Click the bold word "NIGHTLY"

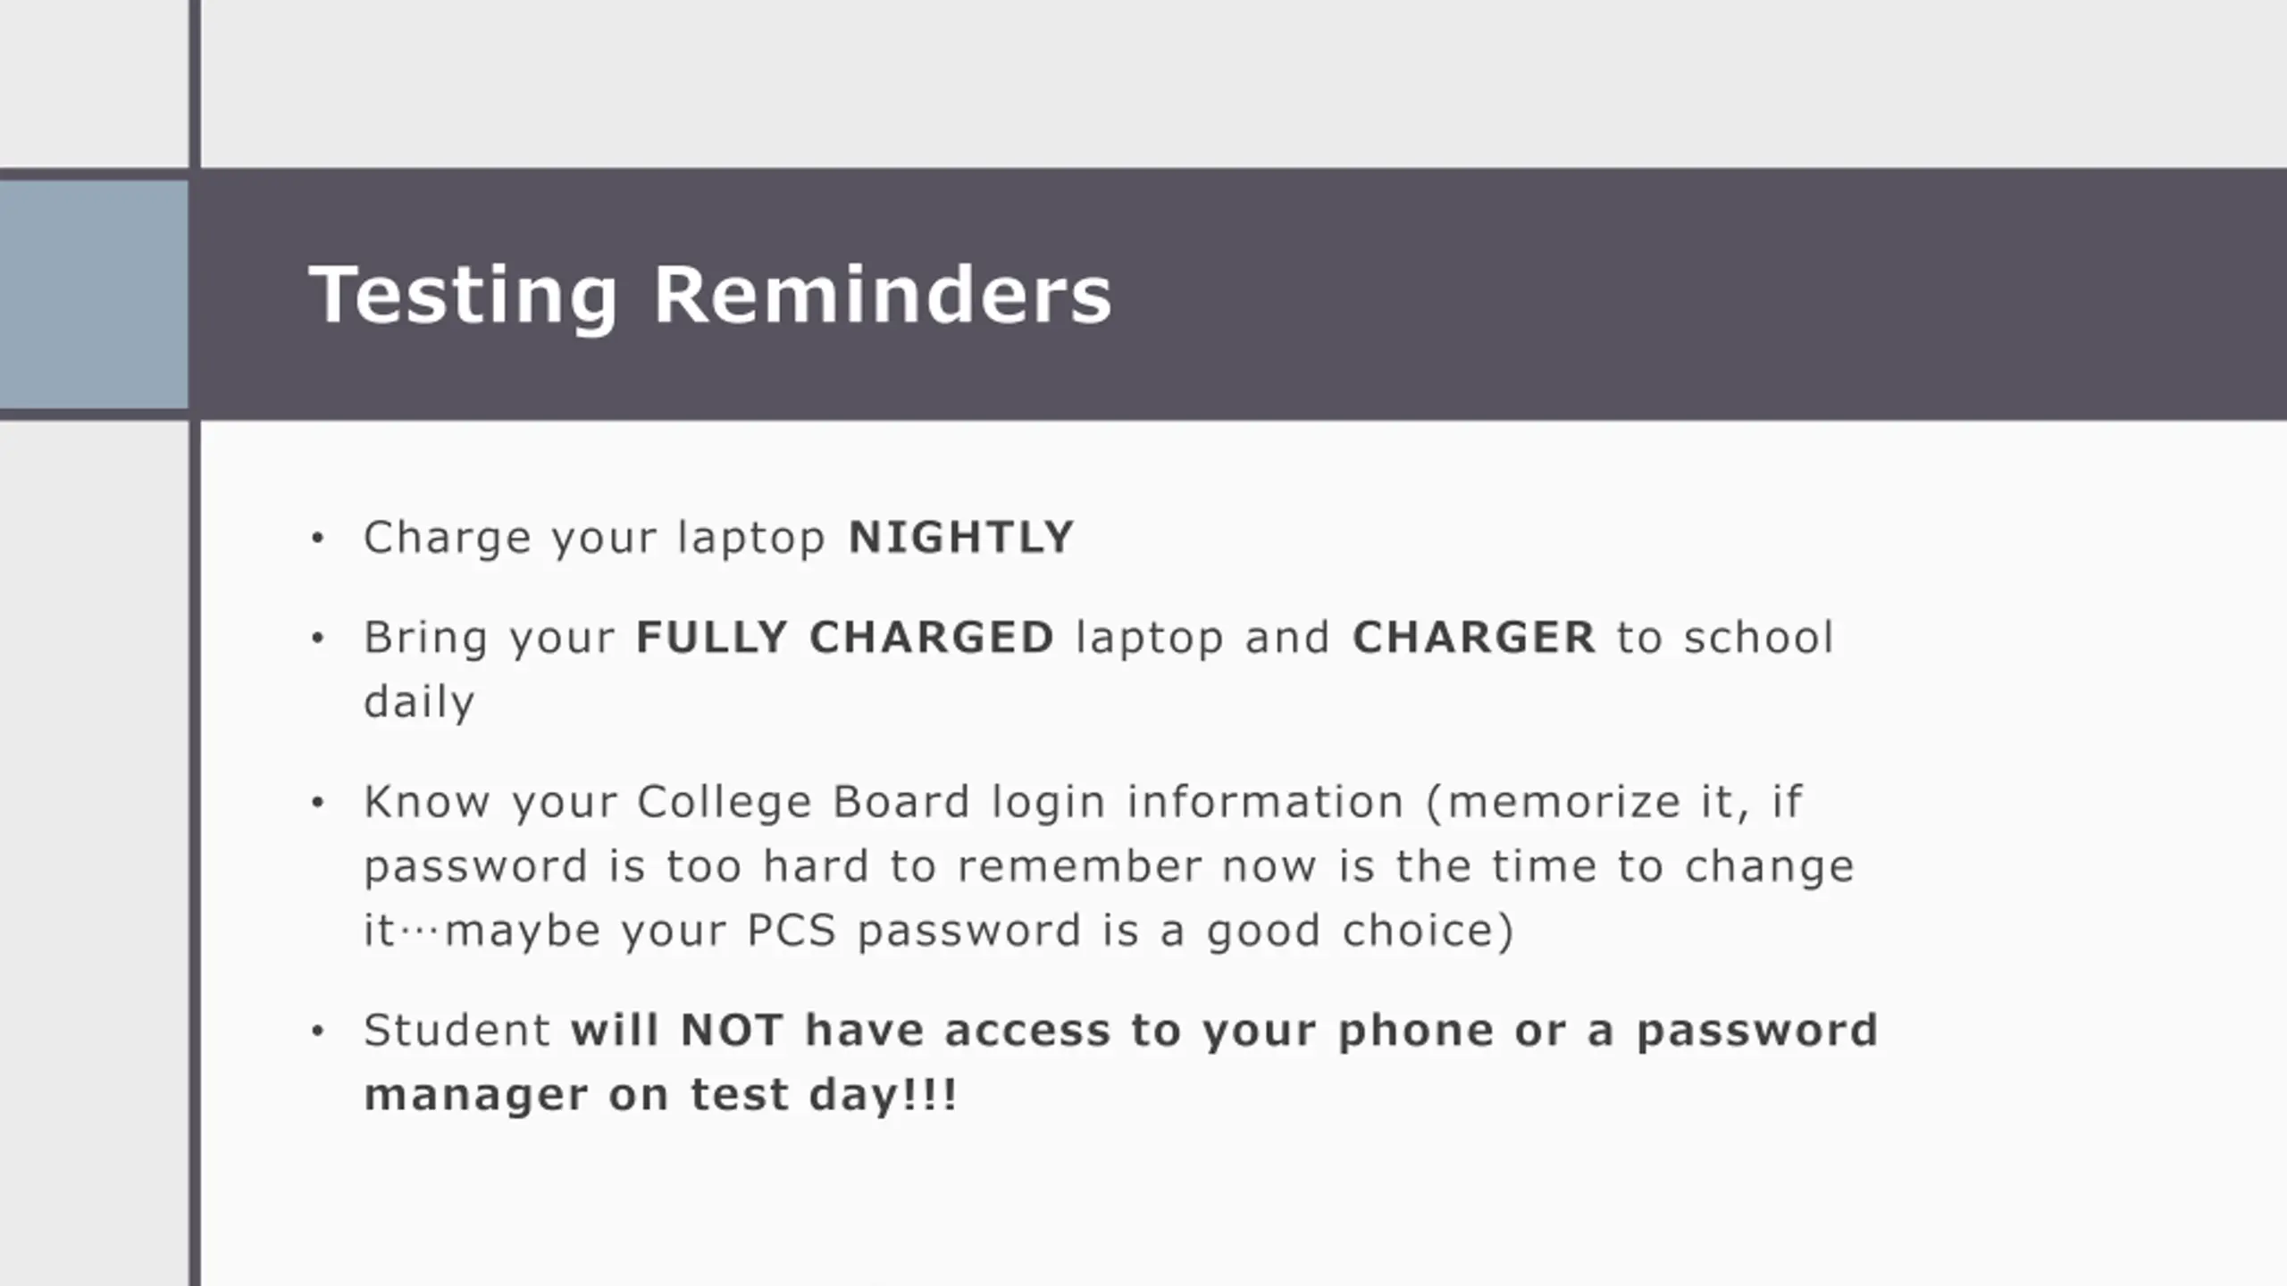[960, 538]
